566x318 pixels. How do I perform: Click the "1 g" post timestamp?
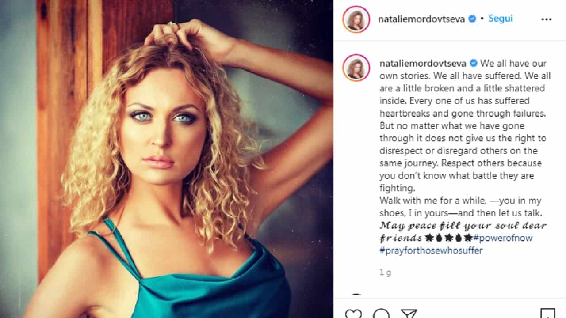(385, 273)
